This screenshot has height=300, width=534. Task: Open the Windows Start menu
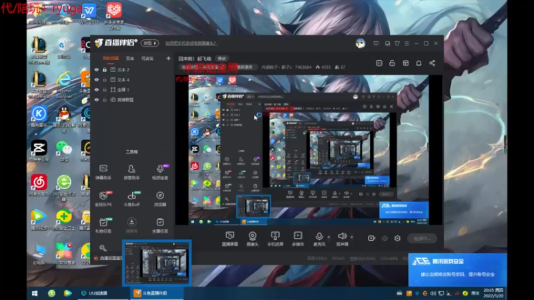tap(35, 293)
